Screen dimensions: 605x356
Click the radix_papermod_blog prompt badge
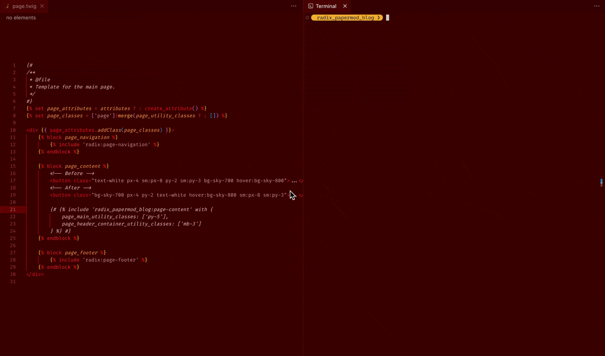346,18
